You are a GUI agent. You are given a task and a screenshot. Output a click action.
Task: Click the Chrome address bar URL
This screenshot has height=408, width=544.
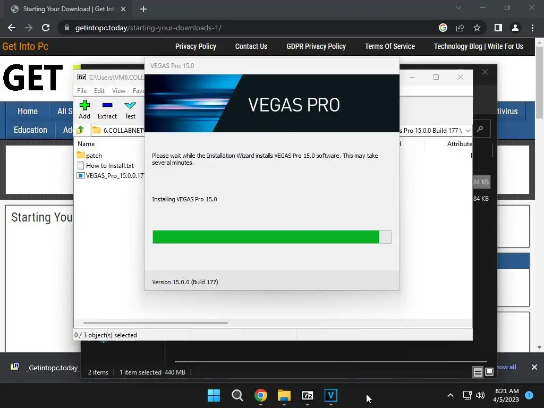tap(149, 28)
